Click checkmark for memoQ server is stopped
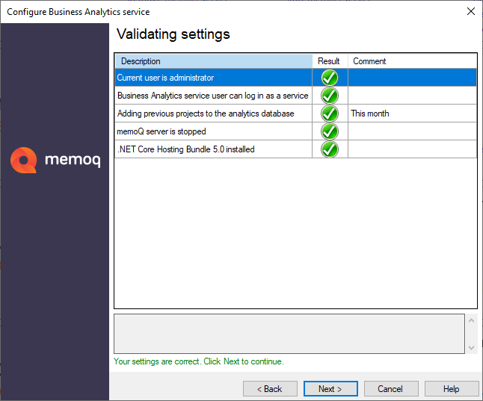This screenshot has height=401, width=483. [330, 131]
